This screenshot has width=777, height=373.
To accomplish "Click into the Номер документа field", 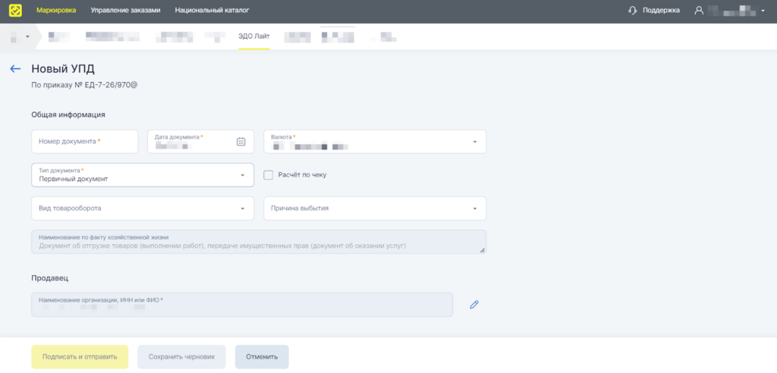I will click(84, 142).
